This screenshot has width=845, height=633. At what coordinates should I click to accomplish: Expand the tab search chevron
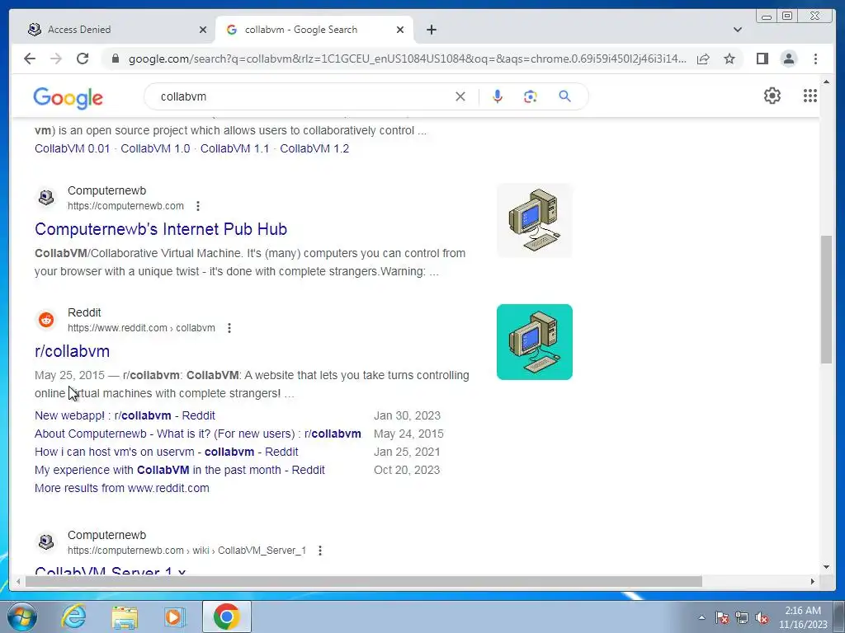pyautogui.click(x=738, y=30)
